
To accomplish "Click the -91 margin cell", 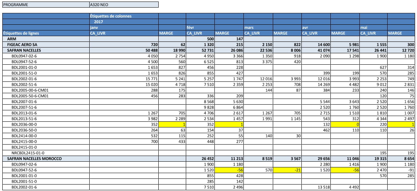I will click(401, 170).
